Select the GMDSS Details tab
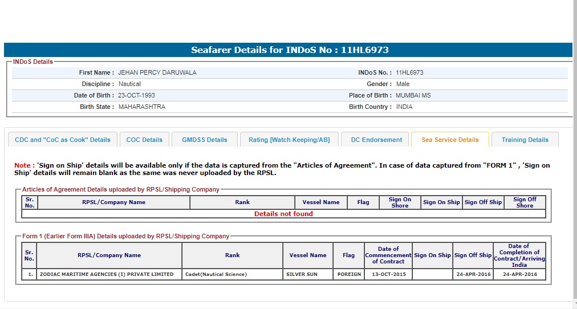577x309 pixels. (205, 140)
